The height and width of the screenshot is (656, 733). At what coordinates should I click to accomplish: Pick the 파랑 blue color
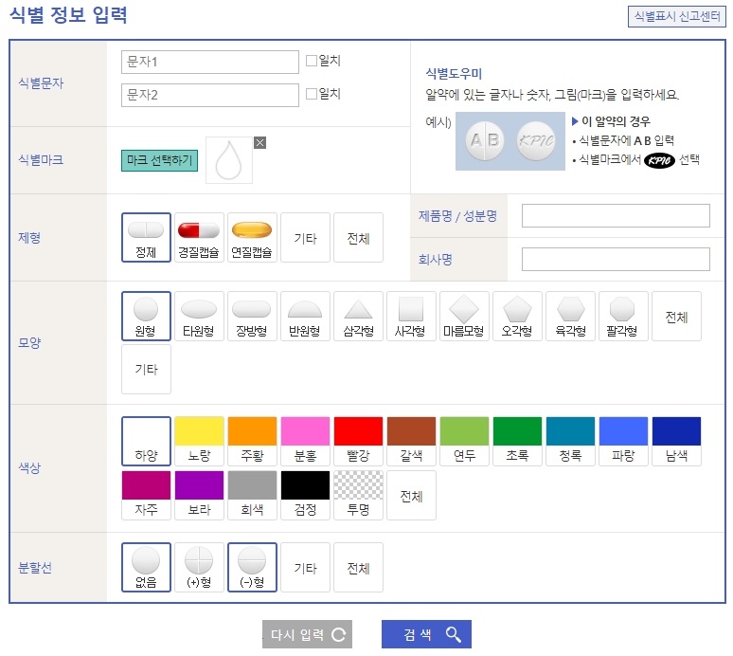coord(623,441)
